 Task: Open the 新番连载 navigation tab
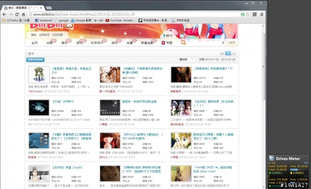[x=147, y=43]
